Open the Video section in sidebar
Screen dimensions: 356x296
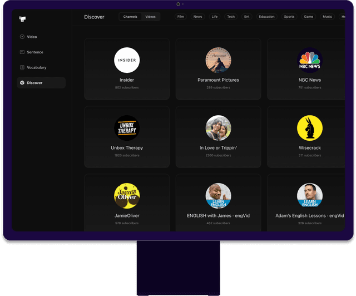pyautogui.click(x=32, y=37)
